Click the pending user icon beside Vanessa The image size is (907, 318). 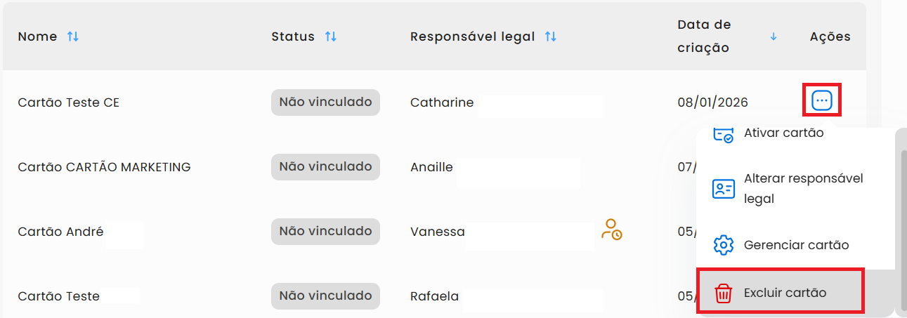(x=611, y=230)
